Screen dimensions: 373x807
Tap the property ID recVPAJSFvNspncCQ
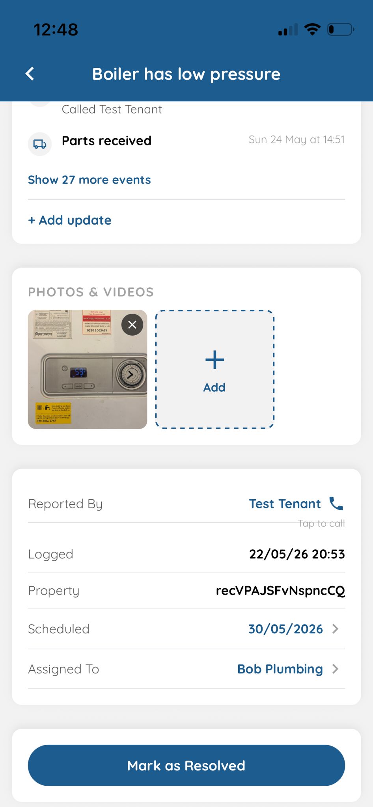[x=280, y=591]
